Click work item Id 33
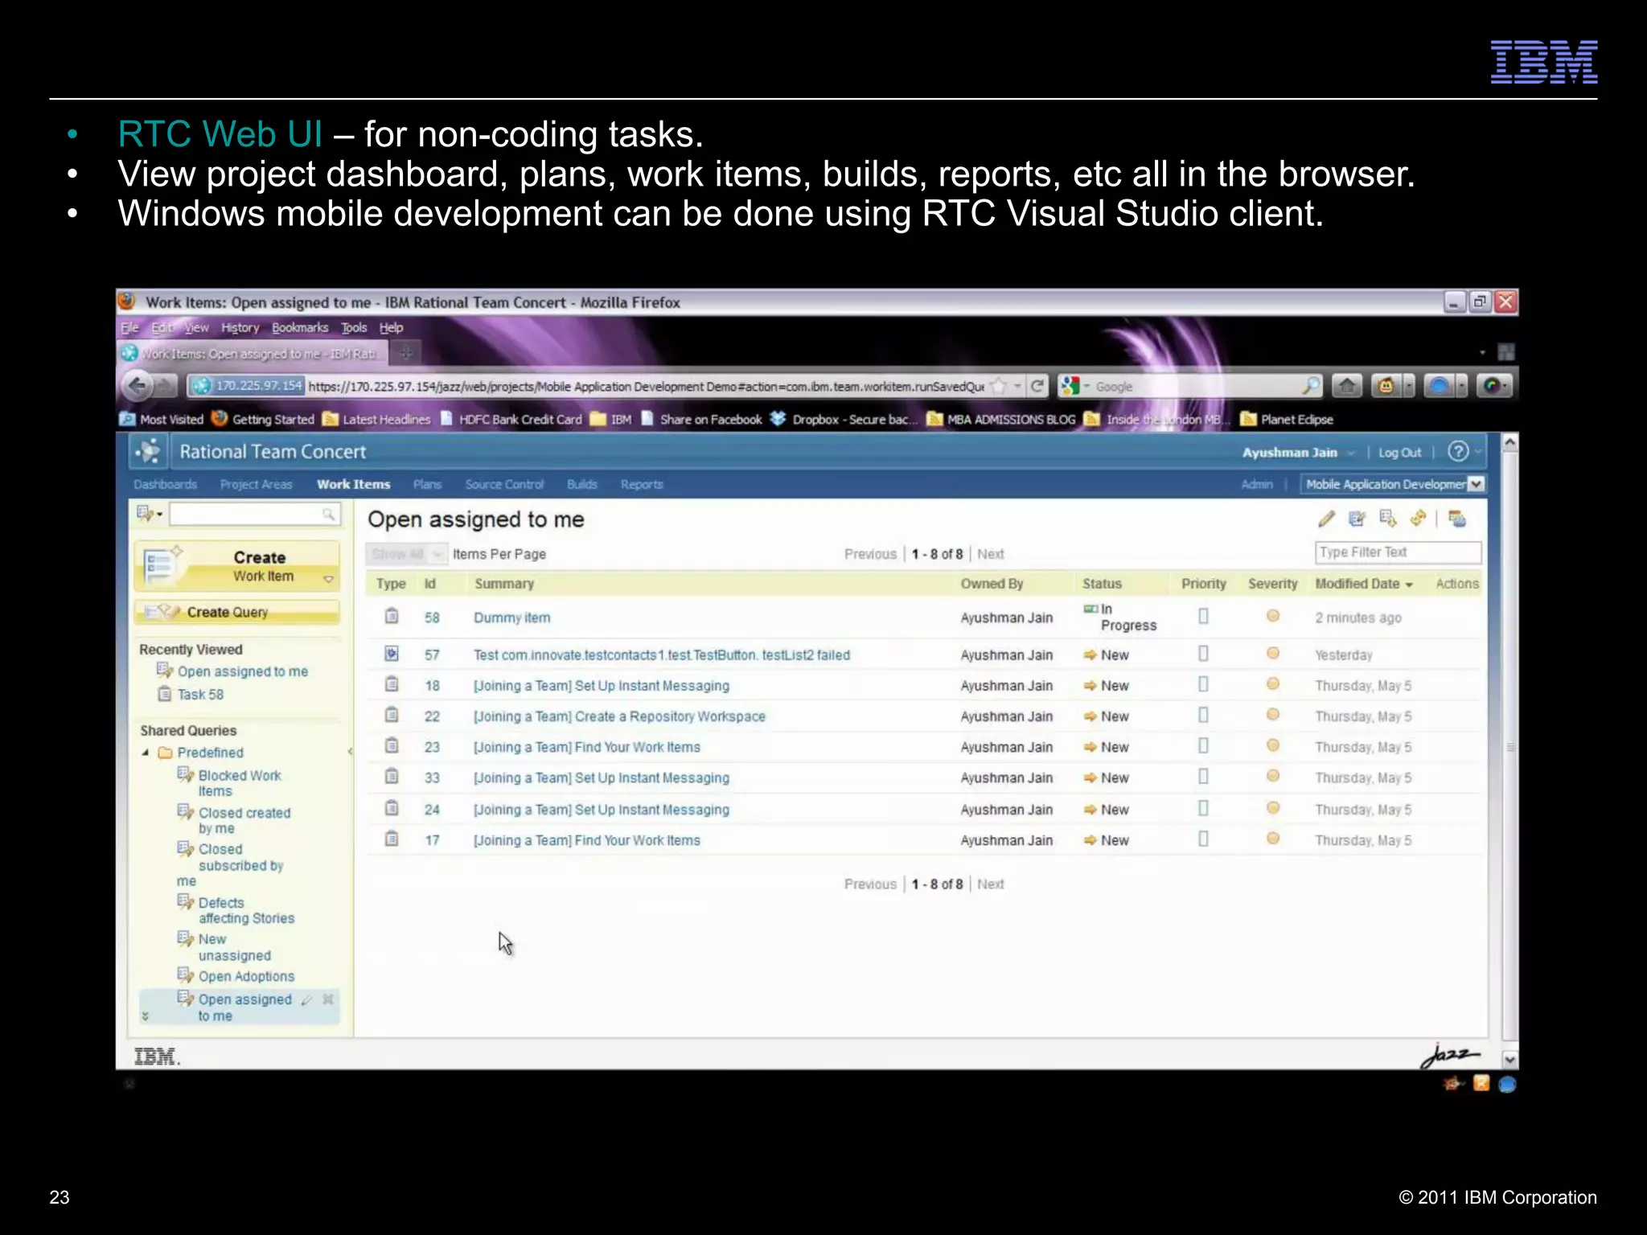The image size is (1647, 1235). pyautogui.click(x=432, y=778)
